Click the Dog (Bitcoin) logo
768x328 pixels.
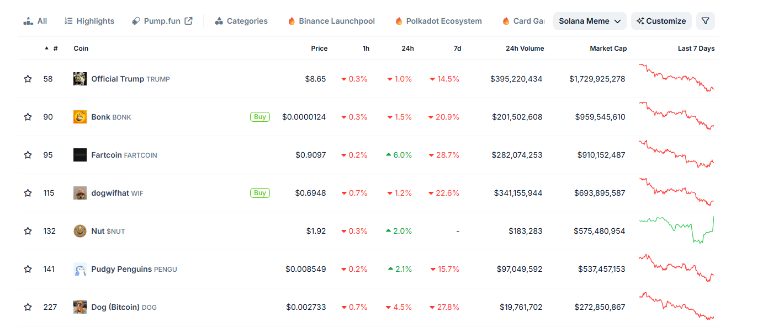[x=80, y=307]
